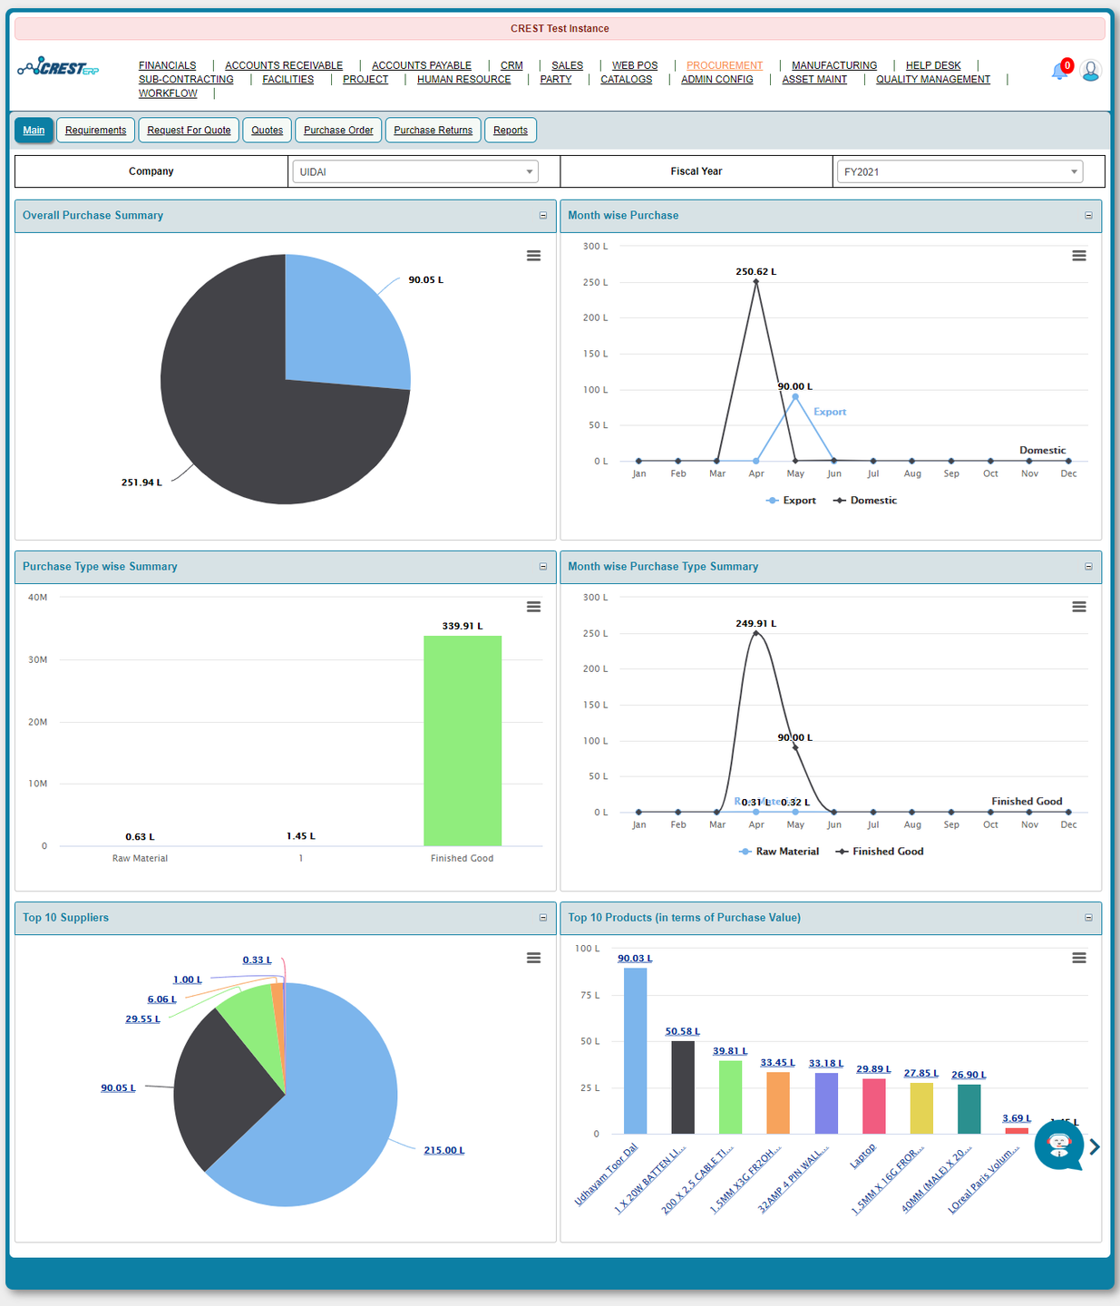Click the next arrow on Top 10 Products chart
This screenshot has width=1120, height=1306.
coord(1095,1147)
